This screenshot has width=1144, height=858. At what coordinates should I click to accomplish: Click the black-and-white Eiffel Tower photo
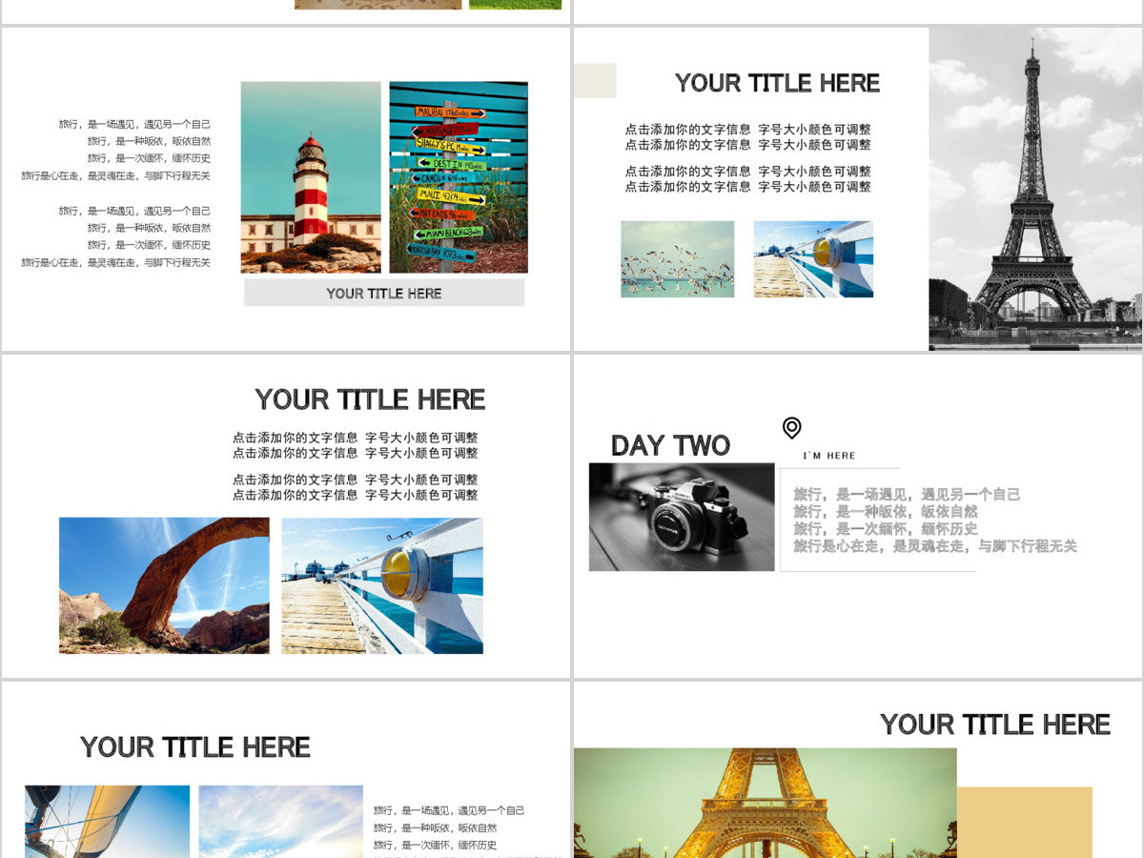[x=1035, y=188]
